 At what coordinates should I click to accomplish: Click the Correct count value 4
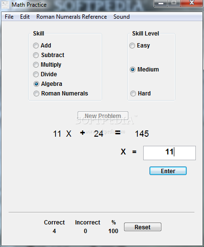tap(54, 231)
